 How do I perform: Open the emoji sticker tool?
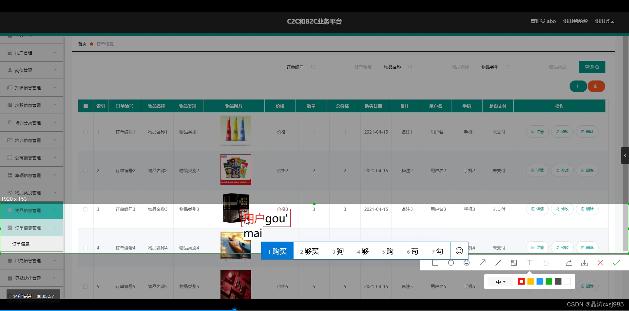pos(467,263)
